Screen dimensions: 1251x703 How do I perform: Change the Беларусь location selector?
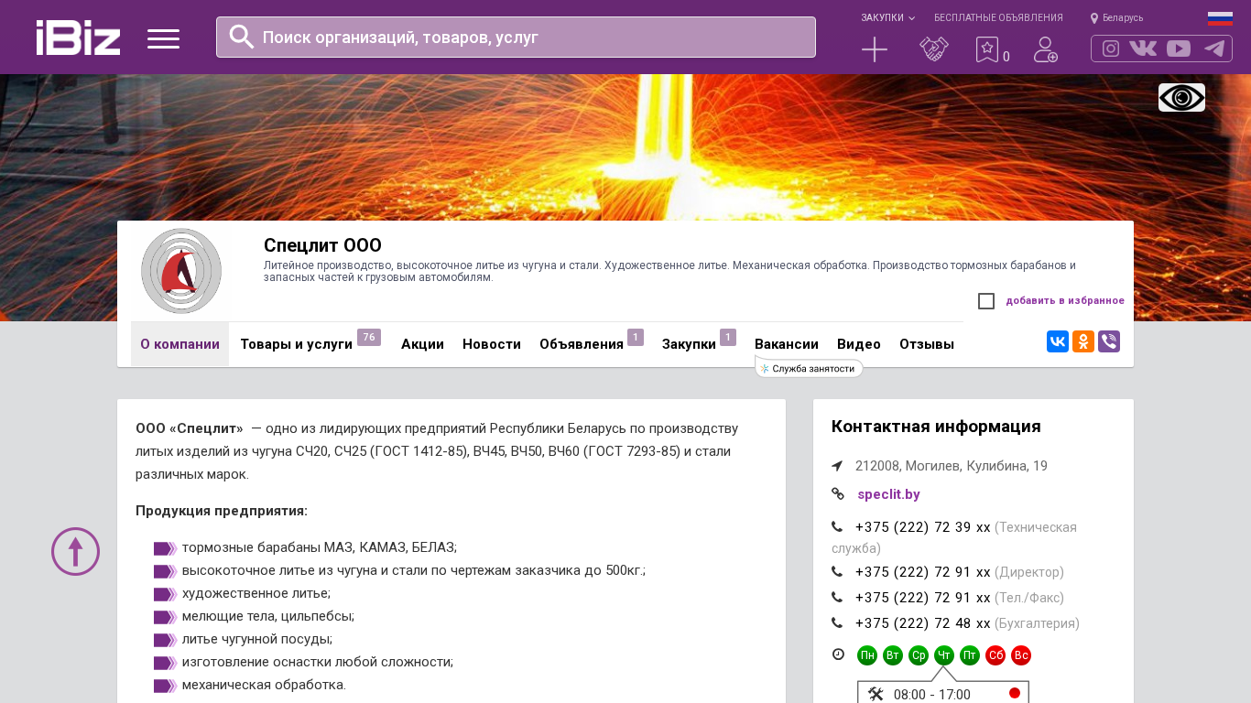[x=1116, y=17]
